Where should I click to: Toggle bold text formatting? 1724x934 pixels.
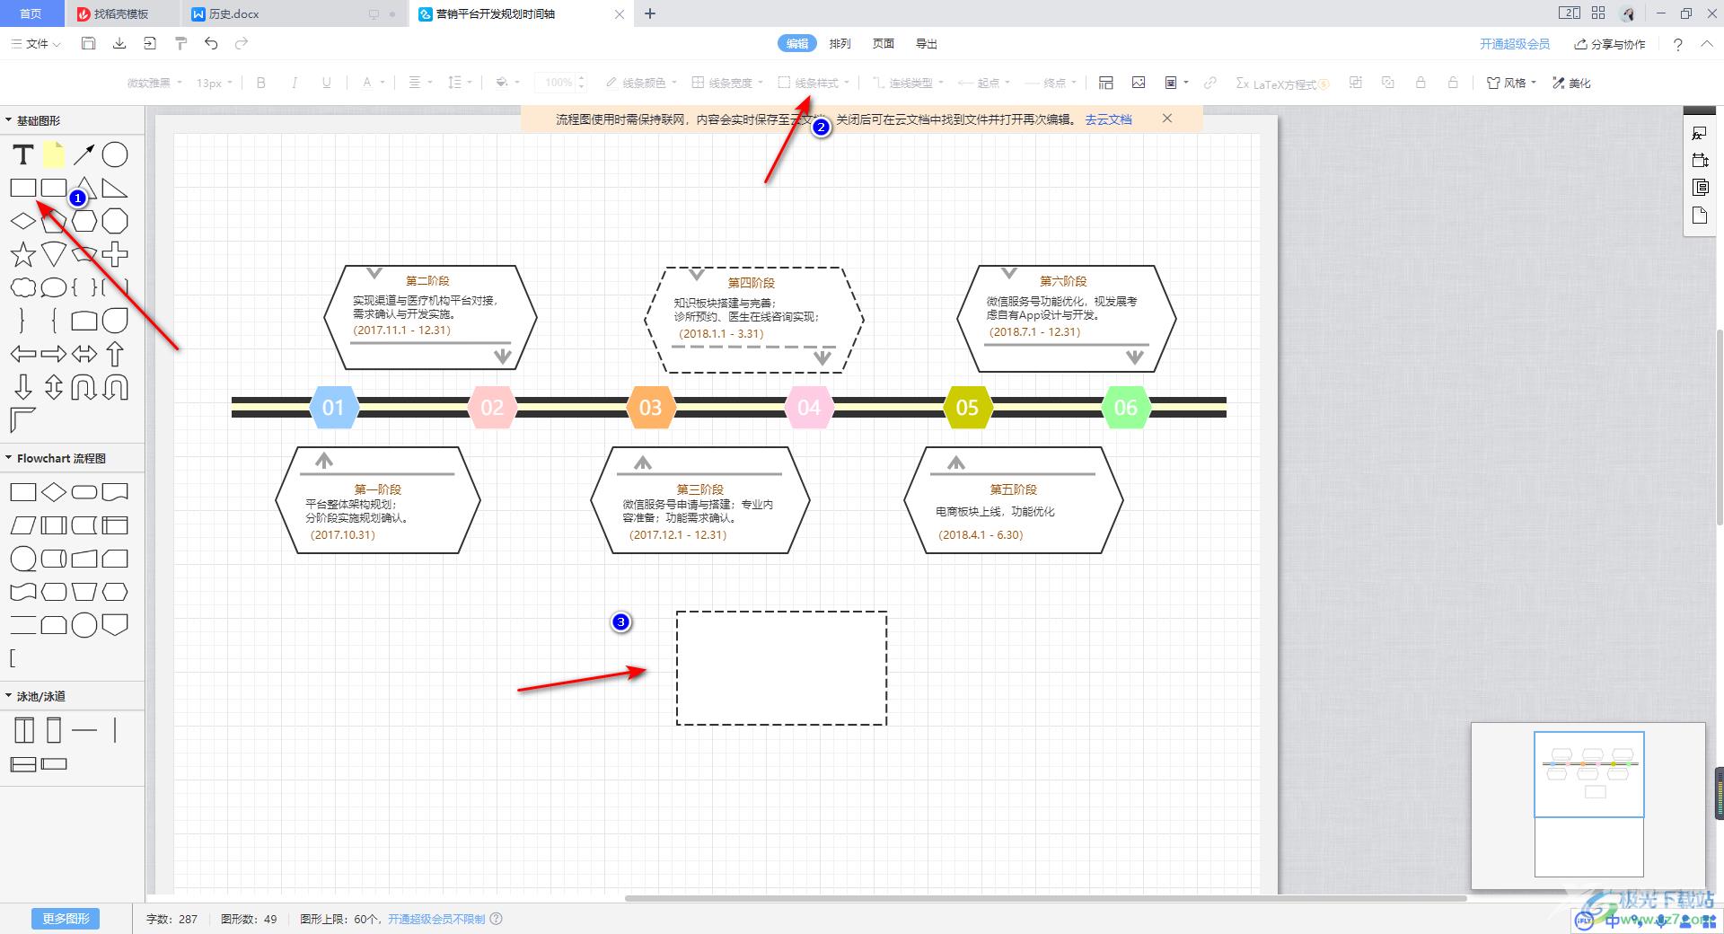[261, 83]
